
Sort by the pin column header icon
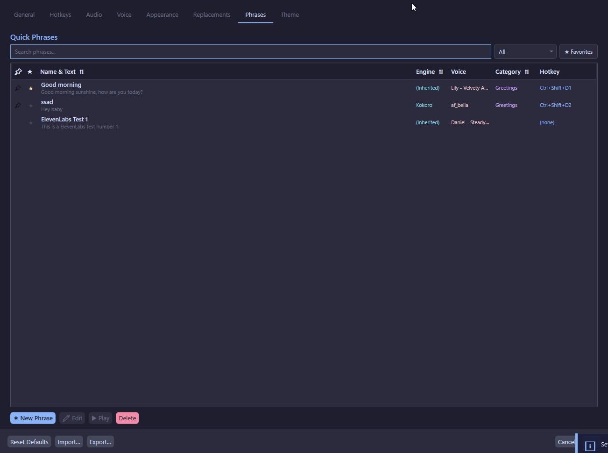click(18, 71)
